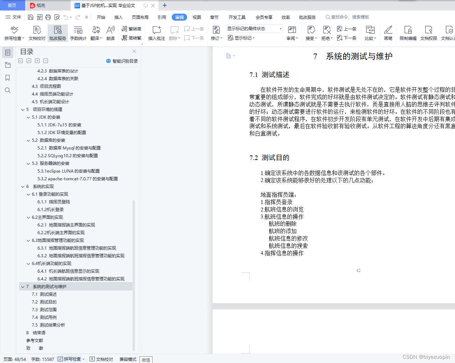Switch to 引用 ribbon tab
The image size is (455, 363).
[162, 17]
